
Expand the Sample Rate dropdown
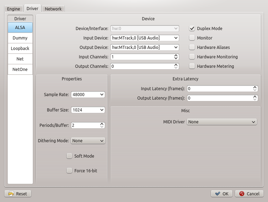click(88, 94)
